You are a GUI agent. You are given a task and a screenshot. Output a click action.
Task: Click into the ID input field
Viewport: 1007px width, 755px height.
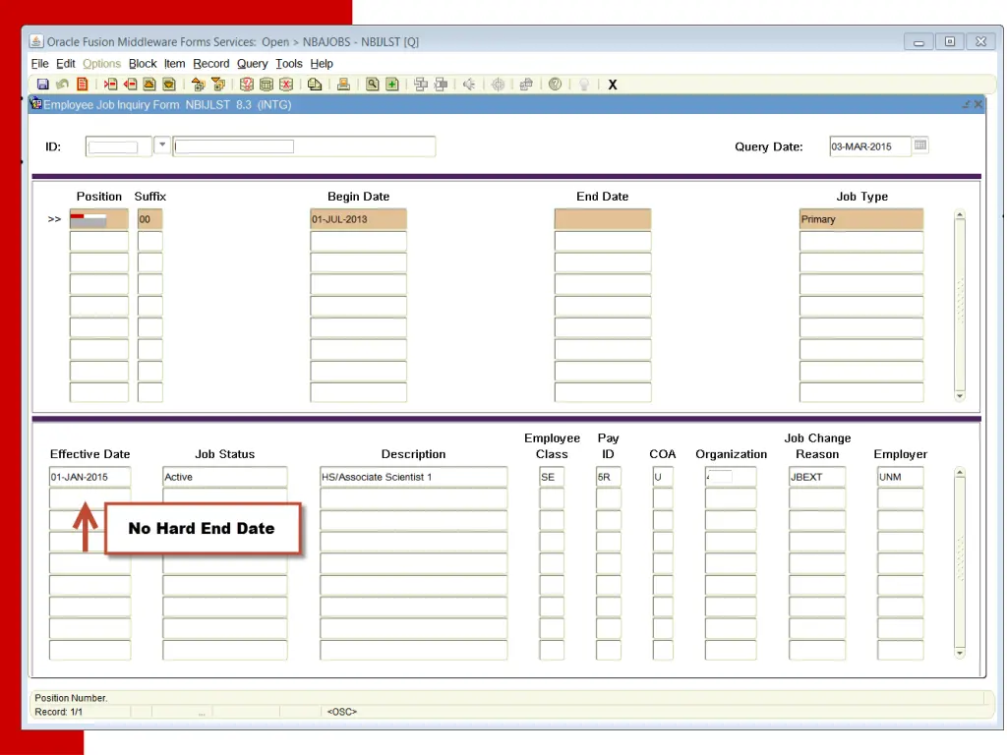(x=119, y=146)
